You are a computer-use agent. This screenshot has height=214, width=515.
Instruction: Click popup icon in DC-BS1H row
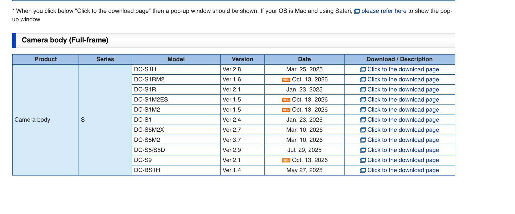point(363,170)
